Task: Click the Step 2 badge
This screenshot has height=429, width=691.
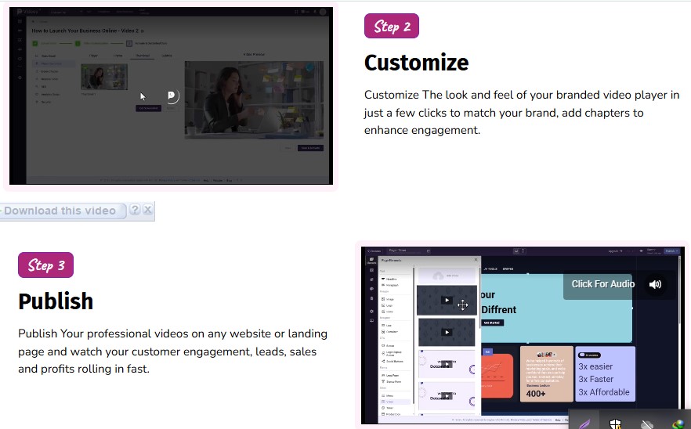Action: pyautogui.click(x=392, y=26)
